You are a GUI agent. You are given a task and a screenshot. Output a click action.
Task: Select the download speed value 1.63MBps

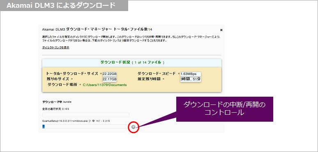tap(191, 74)
